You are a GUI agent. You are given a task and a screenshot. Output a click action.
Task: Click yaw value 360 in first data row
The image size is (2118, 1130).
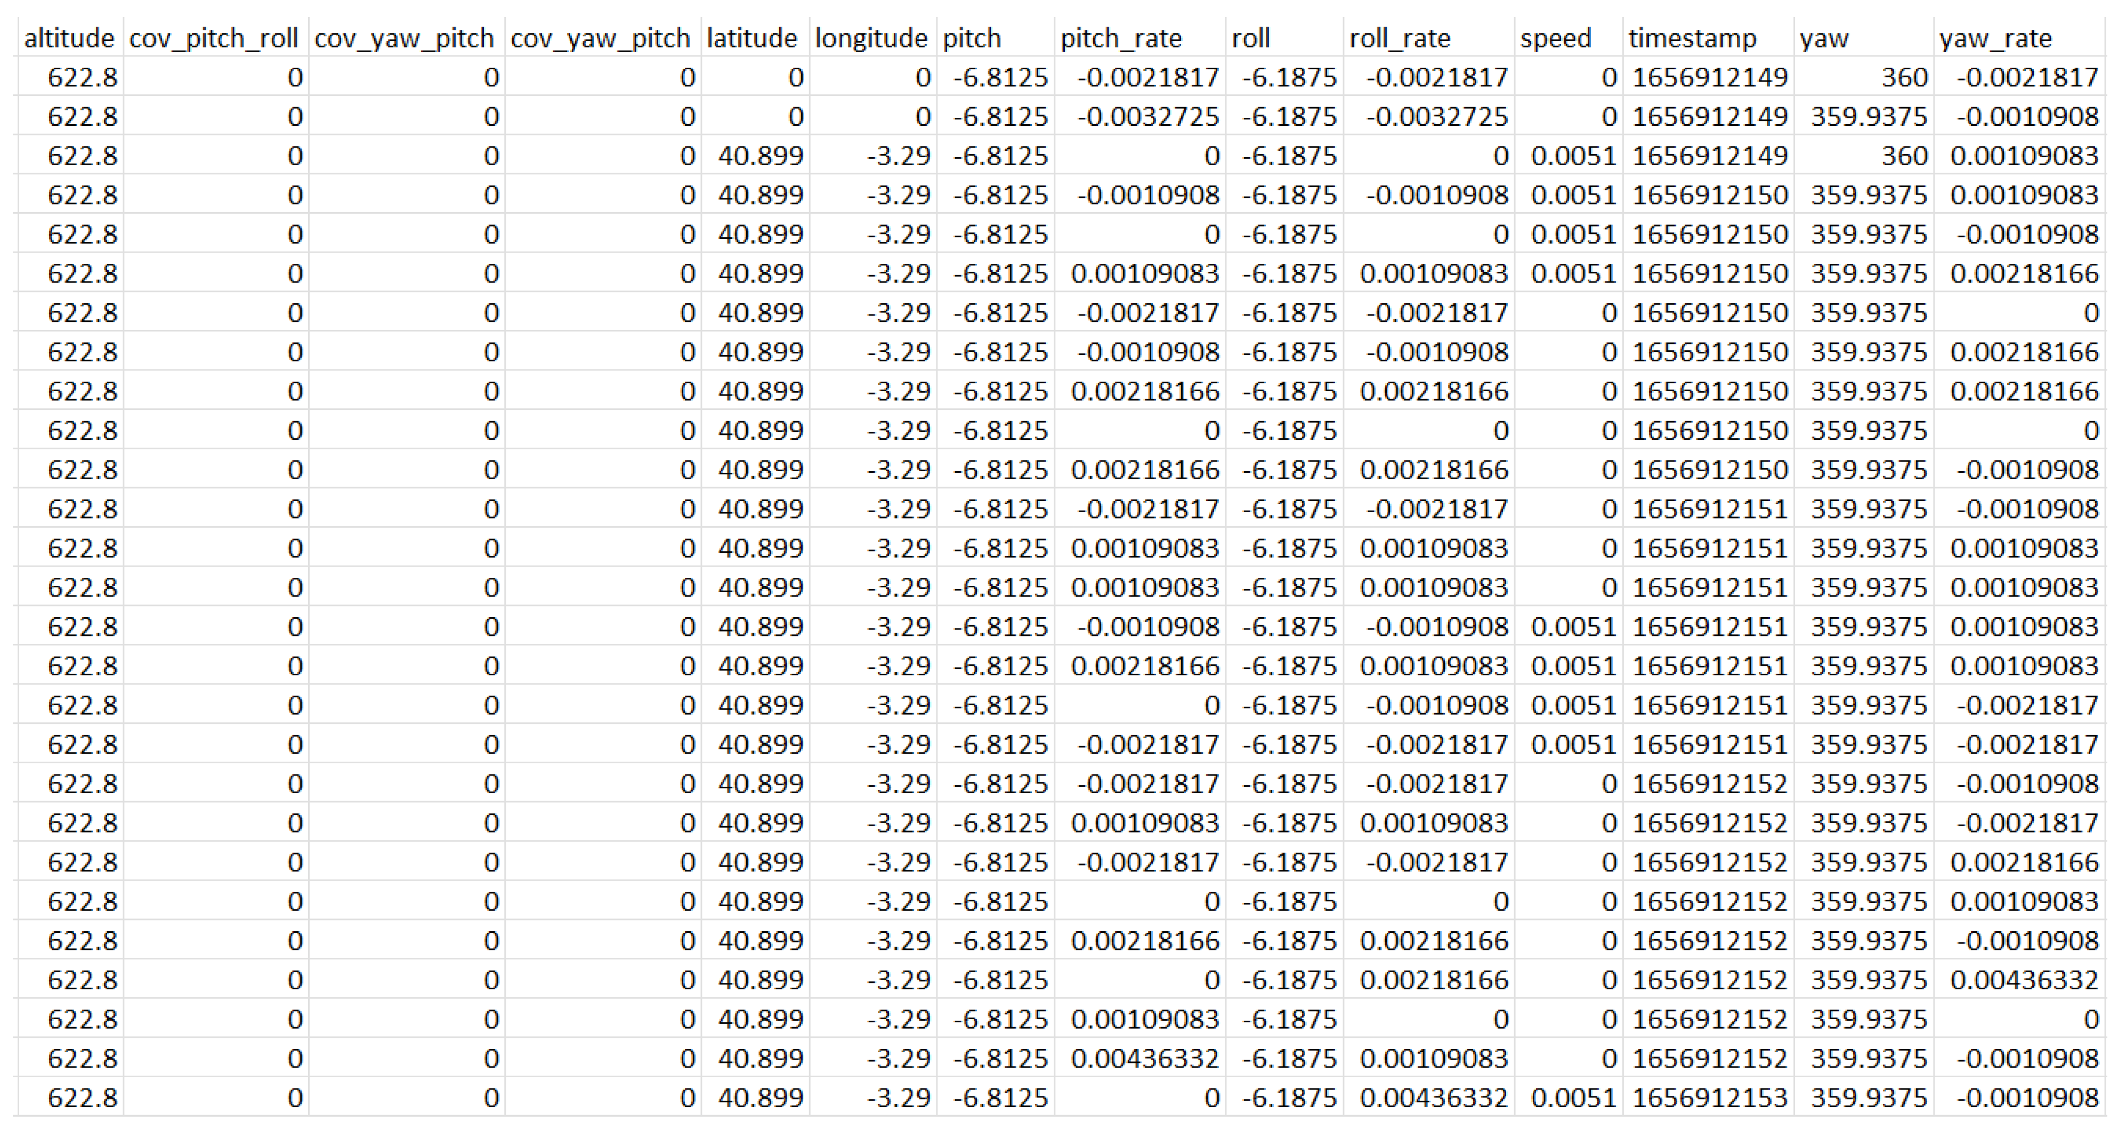pyautogui.click(x=1904, y=77)
